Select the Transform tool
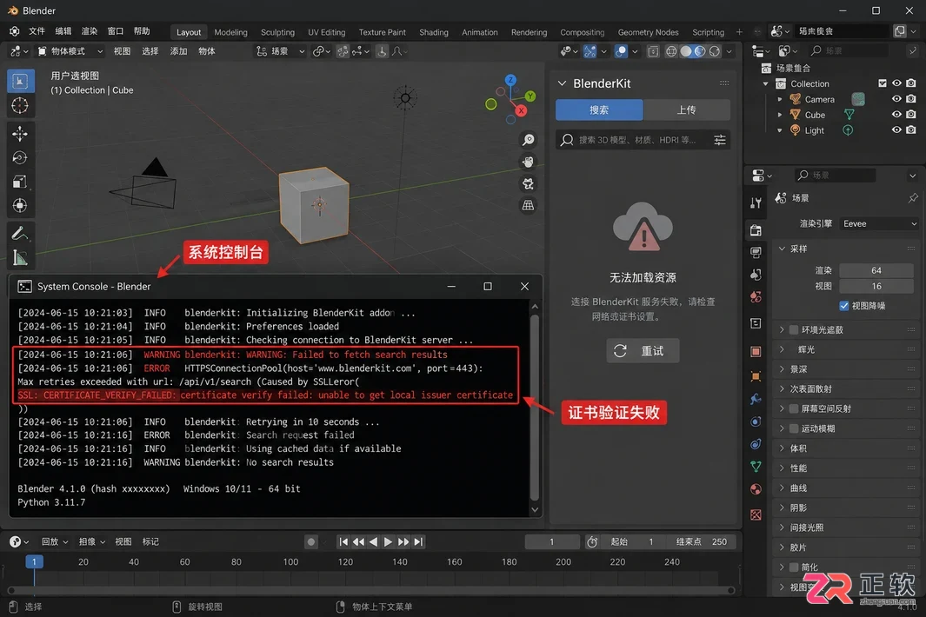 (20, 205)
